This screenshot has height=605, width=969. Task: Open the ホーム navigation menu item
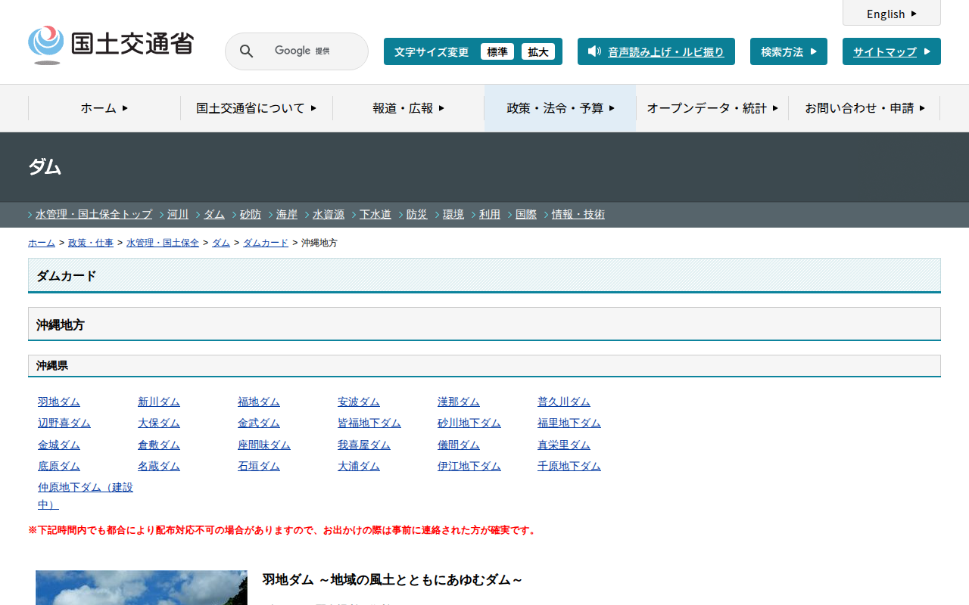[x=104, y=108]
